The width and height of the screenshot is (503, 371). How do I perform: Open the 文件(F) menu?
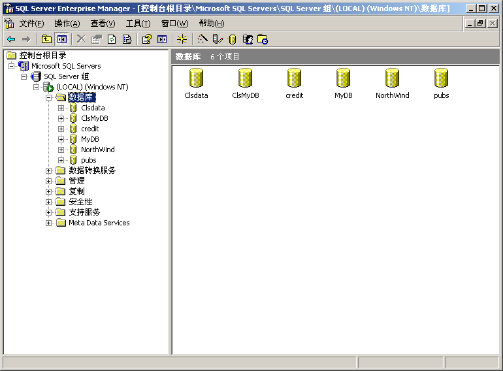(31, 24)
